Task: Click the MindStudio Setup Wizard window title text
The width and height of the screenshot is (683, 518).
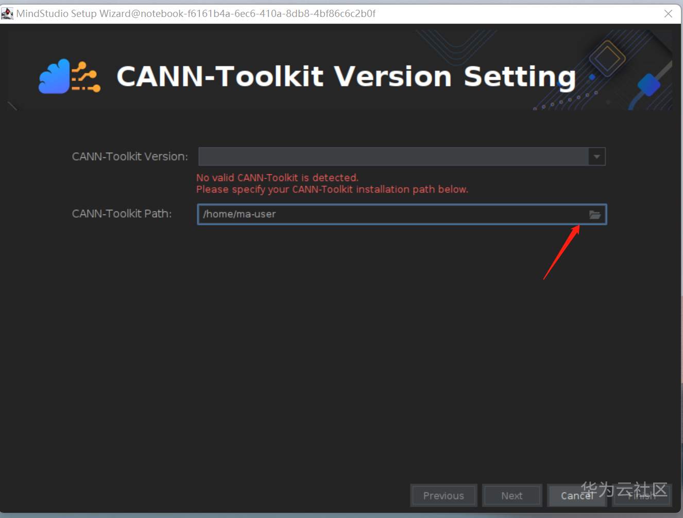Action: tap(196, 13)
